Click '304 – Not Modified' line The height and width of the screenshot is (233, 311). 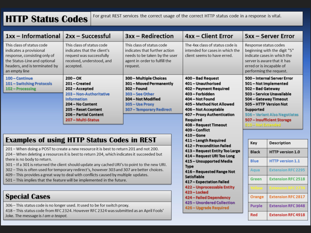coord(143,99)
